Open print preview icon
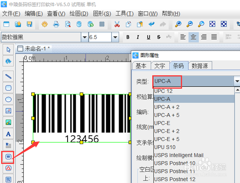The height and width of the screenshot is (183, 240). pos(68,24)
